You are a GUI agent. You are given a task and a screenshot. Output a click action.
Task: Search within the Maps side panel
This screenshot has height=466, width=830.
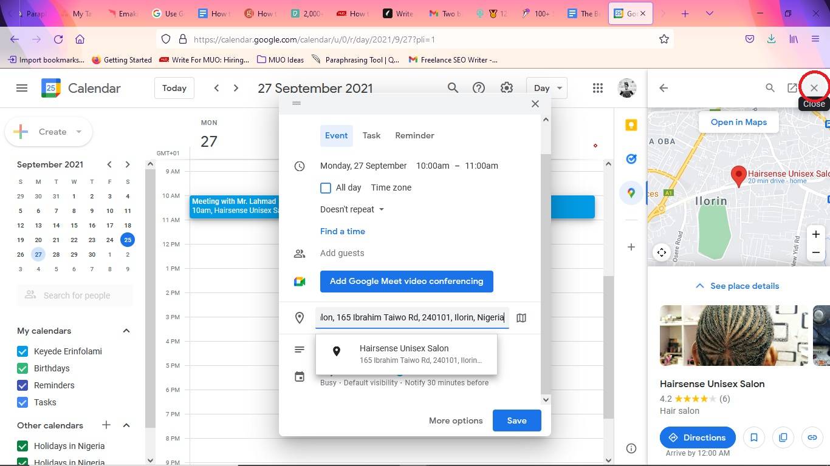tap(770, 88)
